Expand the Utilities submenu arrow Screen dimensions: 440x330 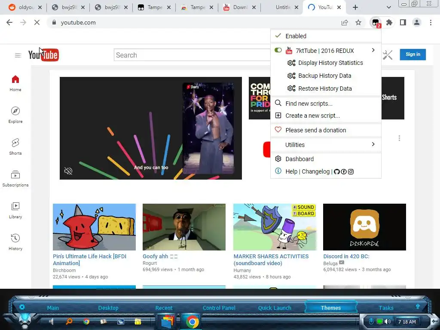373,144
